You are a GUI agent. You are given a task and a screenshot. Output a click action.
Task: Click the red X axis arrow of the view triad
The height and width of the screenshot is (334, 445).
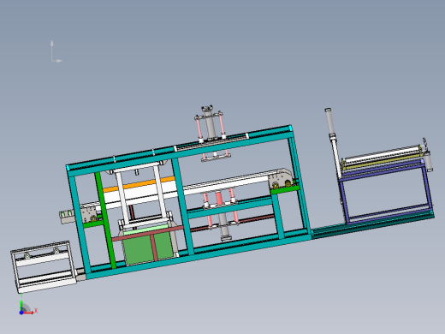coord(29,313)
